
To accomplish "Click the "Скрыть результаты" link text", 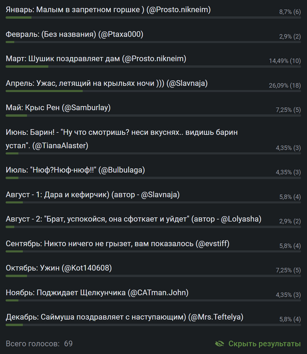I will [264, 343].
